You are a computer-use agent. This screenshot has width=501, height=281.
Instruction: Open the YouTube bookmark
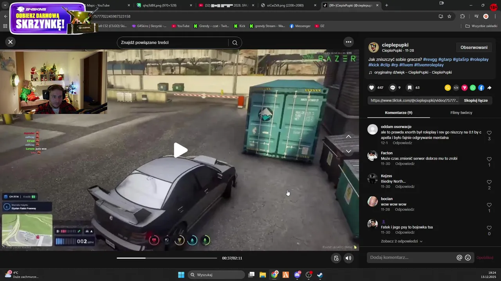[x=180, y=26]
